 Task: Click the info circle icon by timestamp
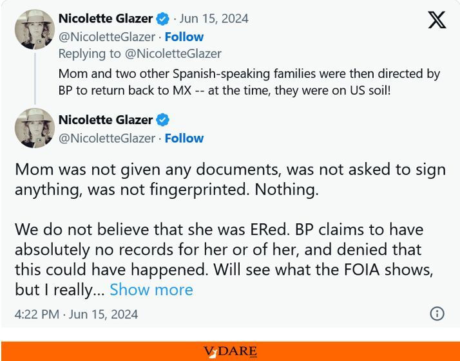pyautogui.click(x=437, y=313)
